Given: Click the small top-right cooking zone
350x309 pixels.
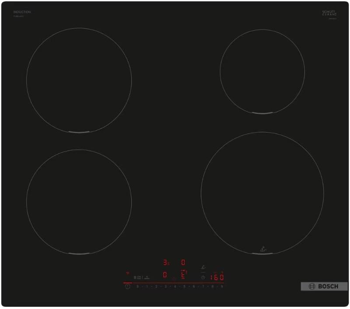Looking at the screenshot, I should pyautogui.click(x=262, y=72).
